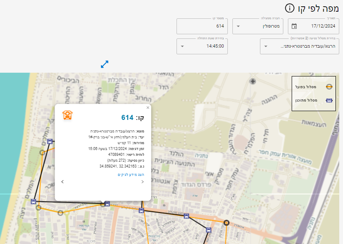Viewport: 343px width, 244px height.
Task: Click the התנועה הציונית map label
Action: point(174,163)
